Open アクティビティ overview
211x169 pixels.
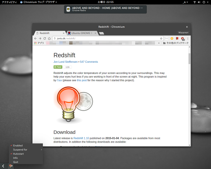click(9, 2)
